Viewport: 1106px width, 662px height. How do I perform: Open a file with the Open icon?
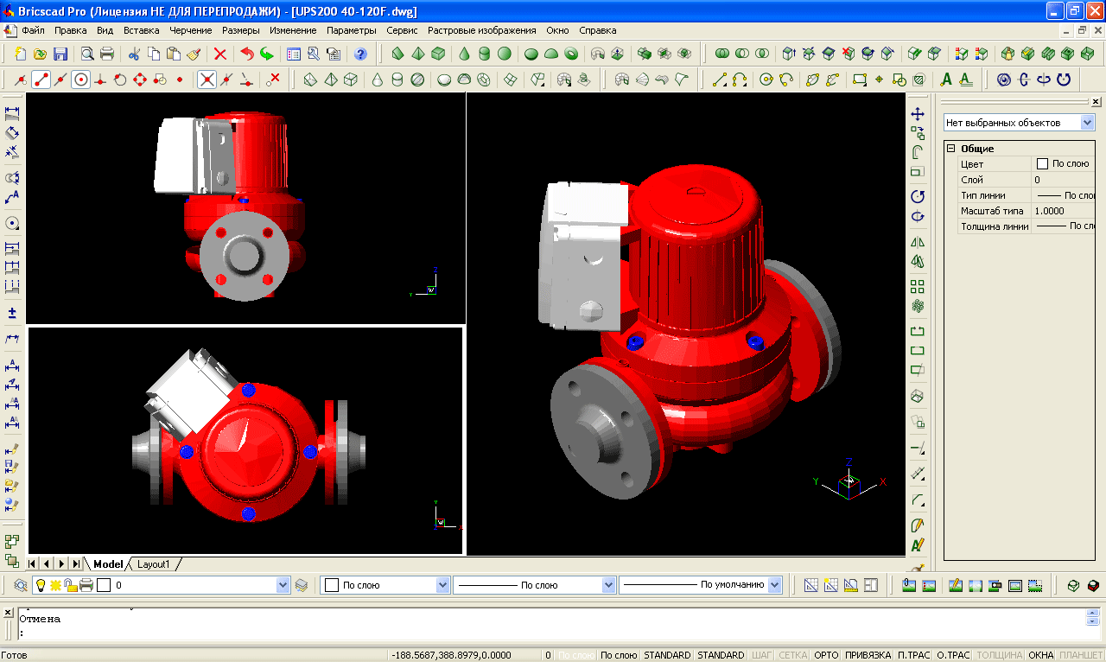(x=41, y=54)
